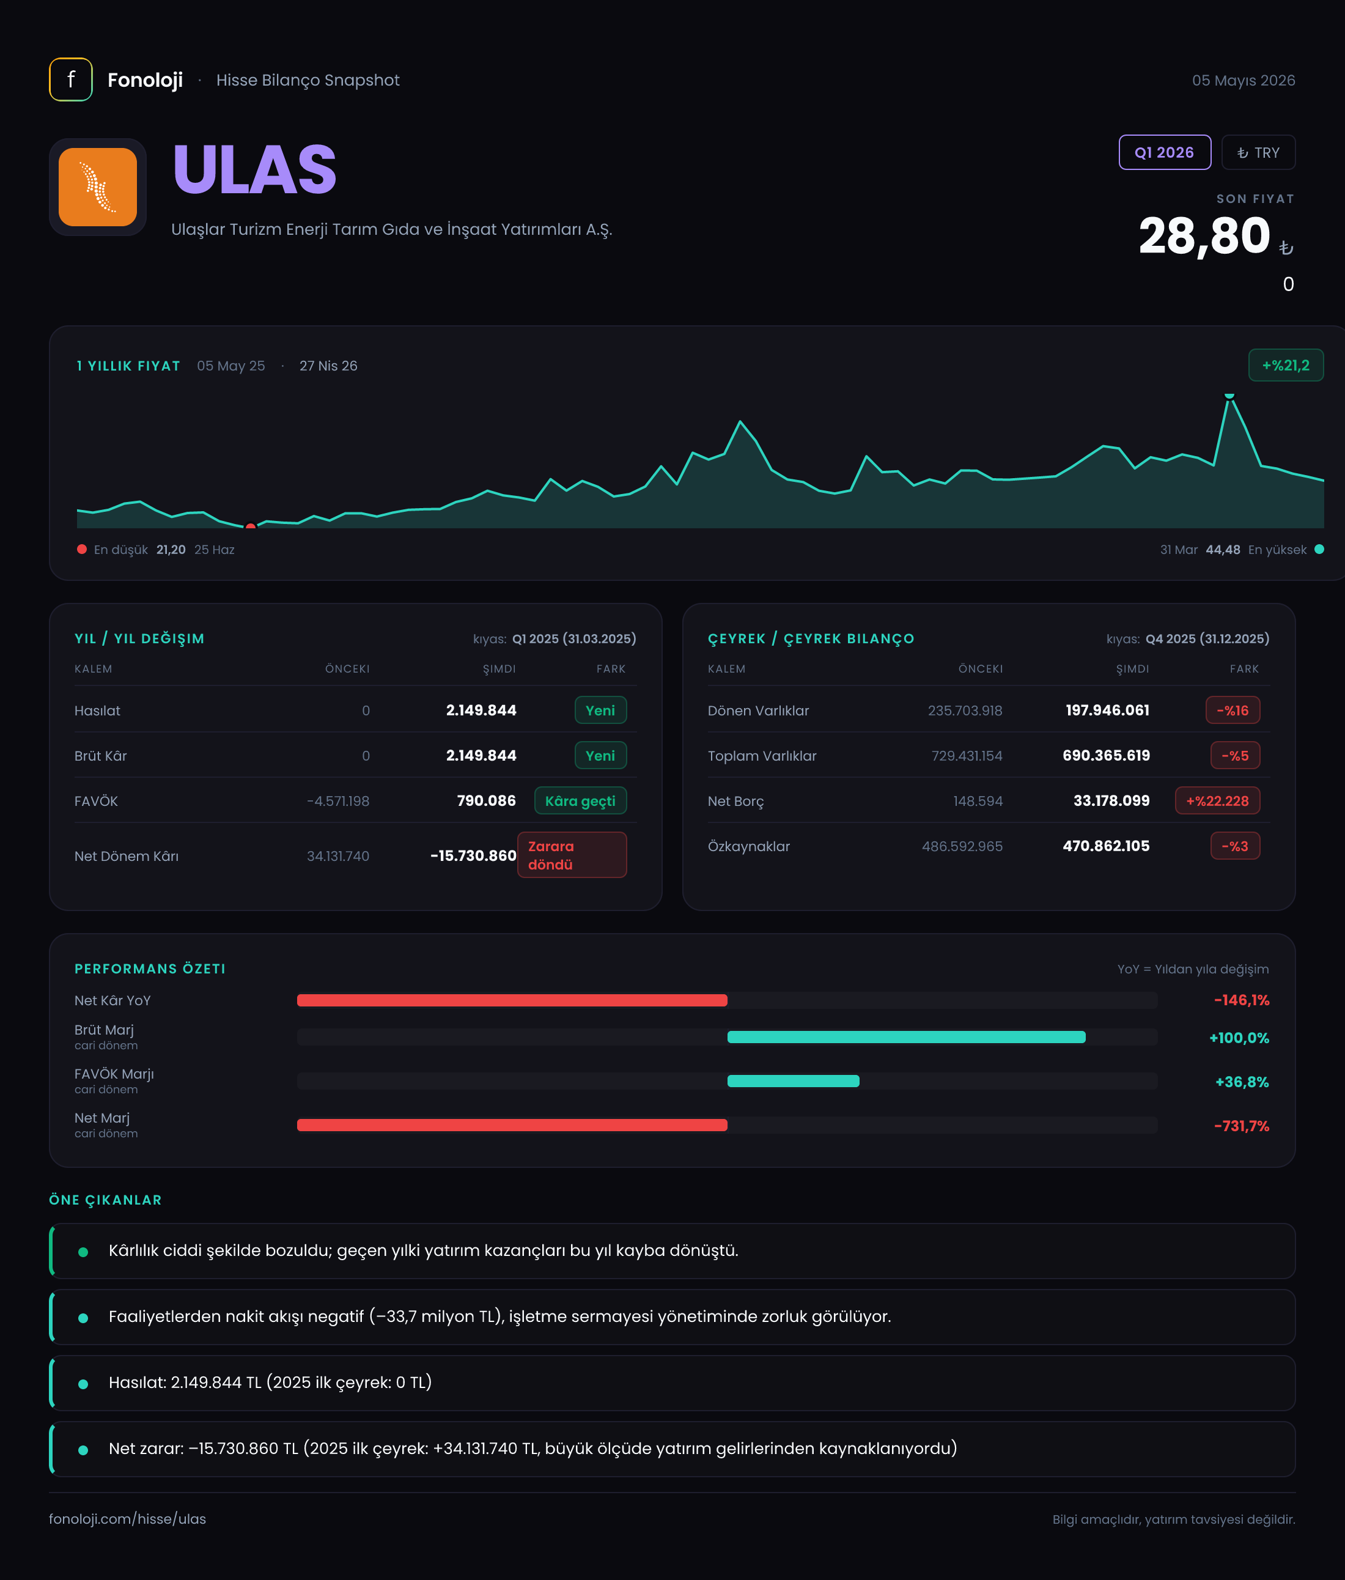1345x1580 pixels.
Task: Click the 'kıyas: Q4 2025 (31.12.2025)' label
Action: coord(1188,639)
